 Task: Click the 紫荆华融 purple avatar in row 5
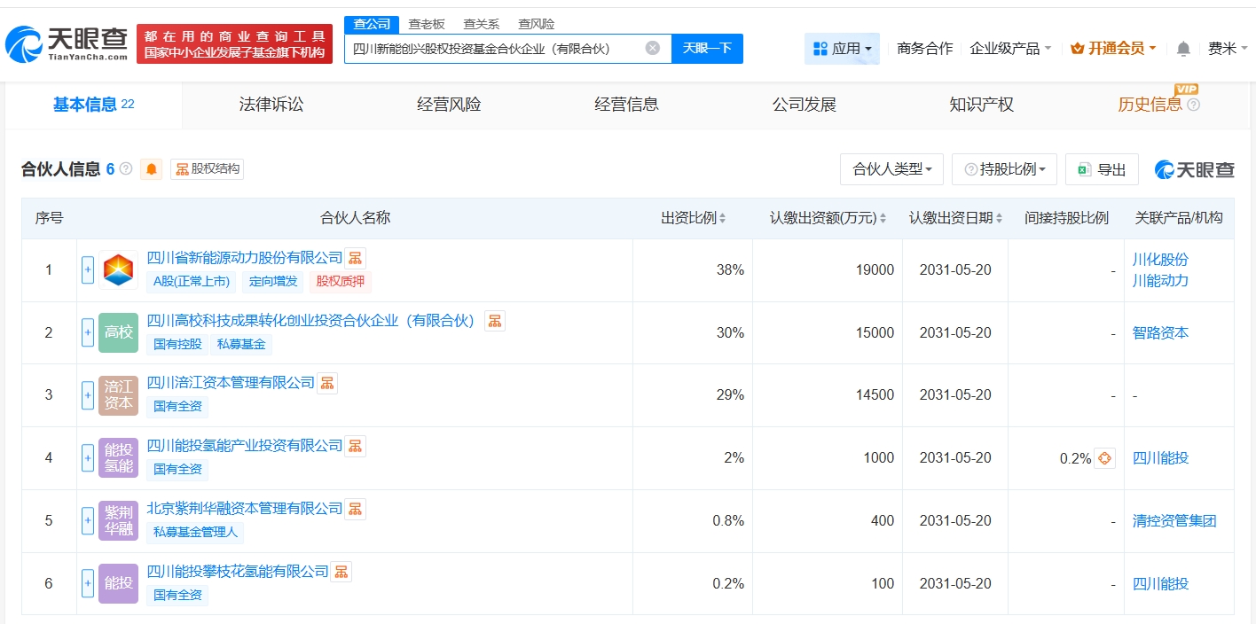118,521
